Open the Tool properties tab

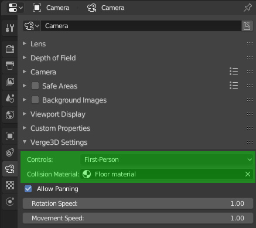pos(10,28)
